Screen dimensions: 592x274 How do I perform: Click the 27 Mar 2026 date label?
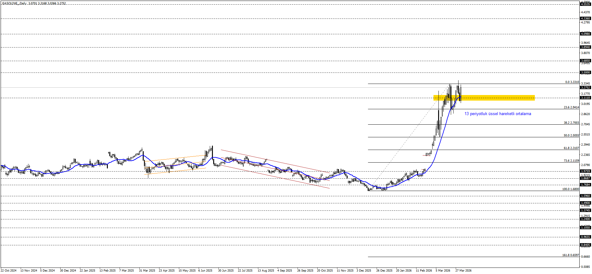[x=463, y=271]
